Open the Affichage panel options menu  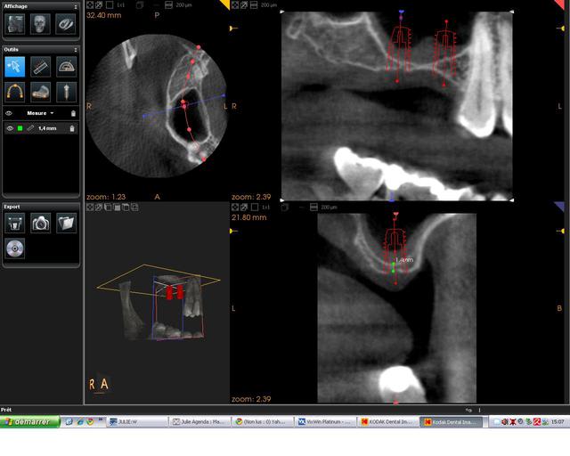point(73,6)
